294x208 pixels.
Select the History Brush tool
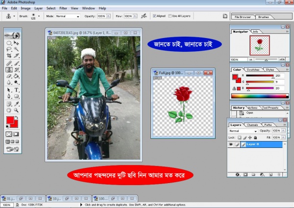pyautogui.click(x=16, y=70)
